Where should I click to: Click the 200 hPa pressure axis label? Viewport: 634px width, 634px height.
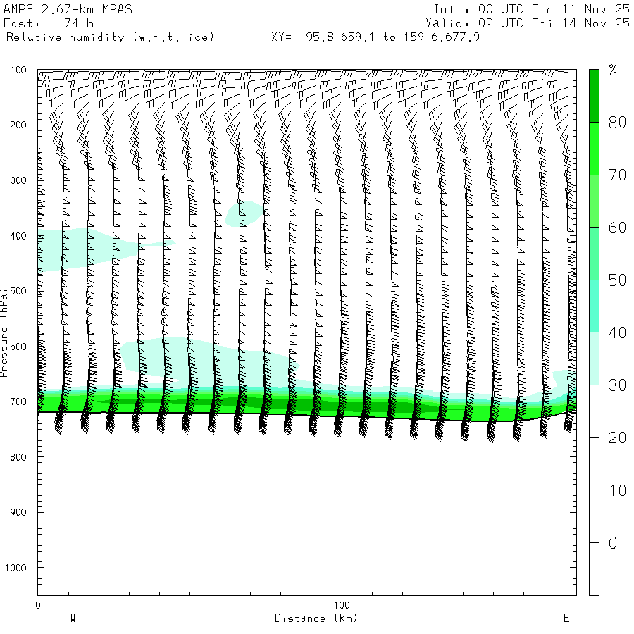coord(18,125)
